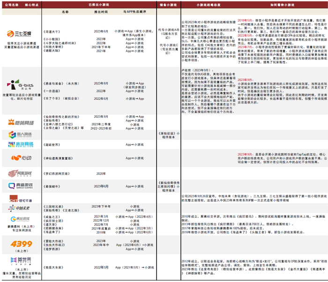
Task: Select the game title 《冒险大作战》
Action: pos(53,241)
